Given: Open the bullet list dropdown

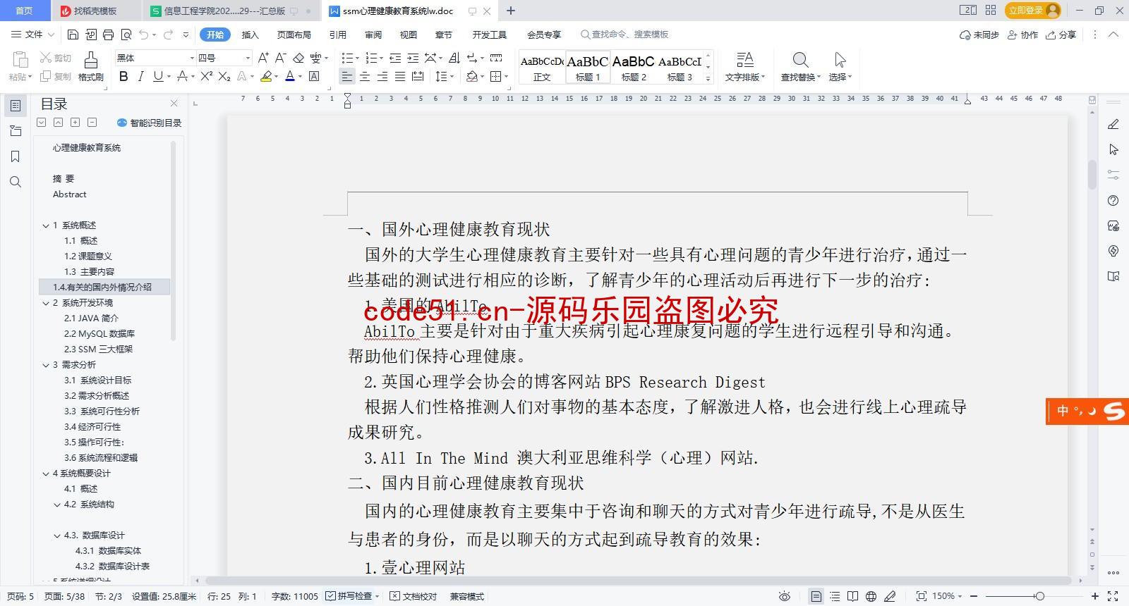Looking at the screenshot, I should click(x=357, y=58).
